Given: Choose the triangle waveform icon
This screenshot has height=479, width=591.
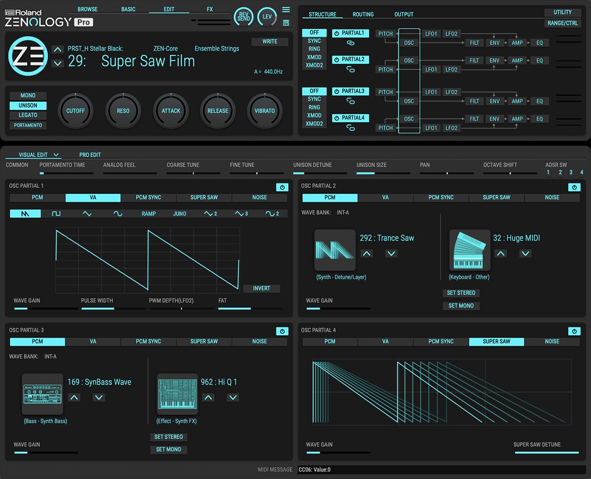Looking at the screenshot, I should click(87, 214).
